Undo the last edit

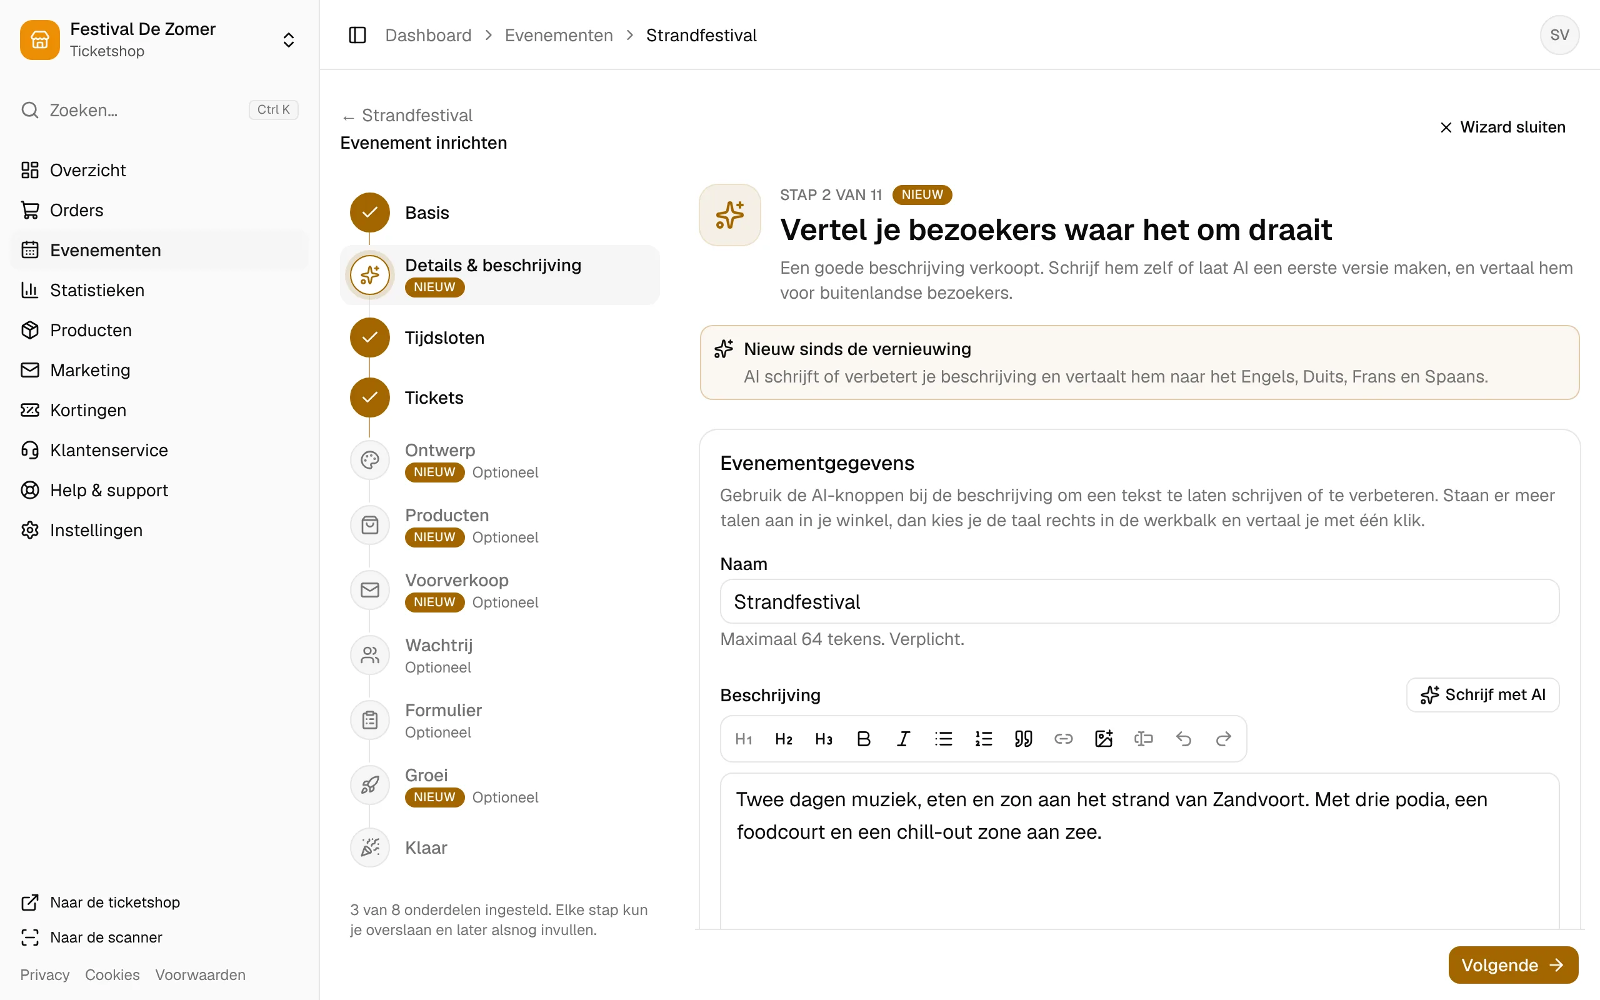1184,739
